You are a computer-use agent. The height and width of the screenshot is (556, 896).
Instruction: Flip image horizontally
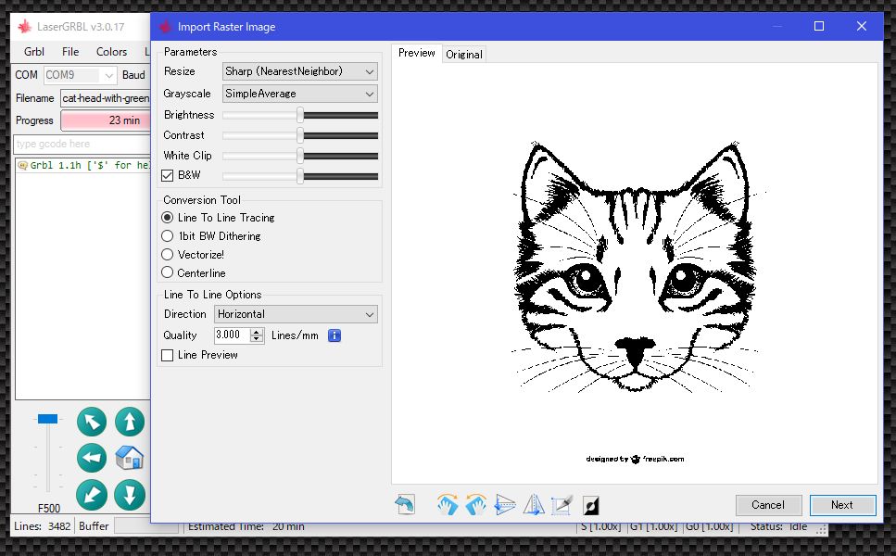(x=534, y=505)
